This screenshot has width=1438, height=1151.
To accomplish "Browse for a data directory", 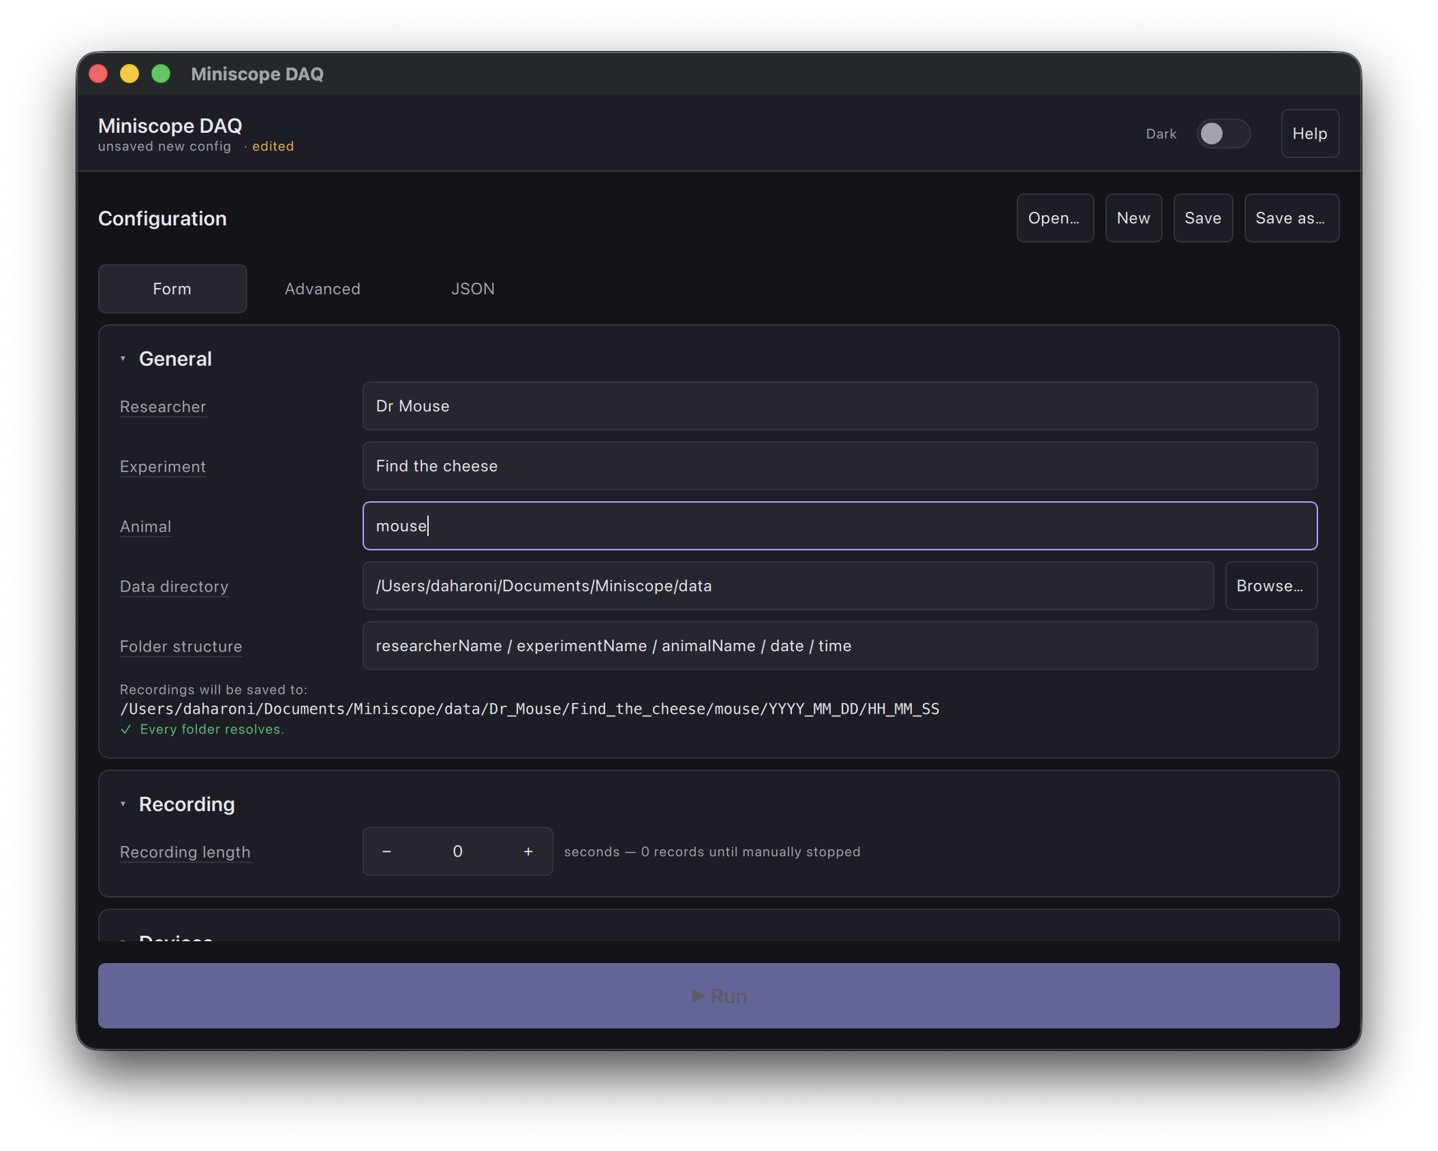I will click(1271, 586).
